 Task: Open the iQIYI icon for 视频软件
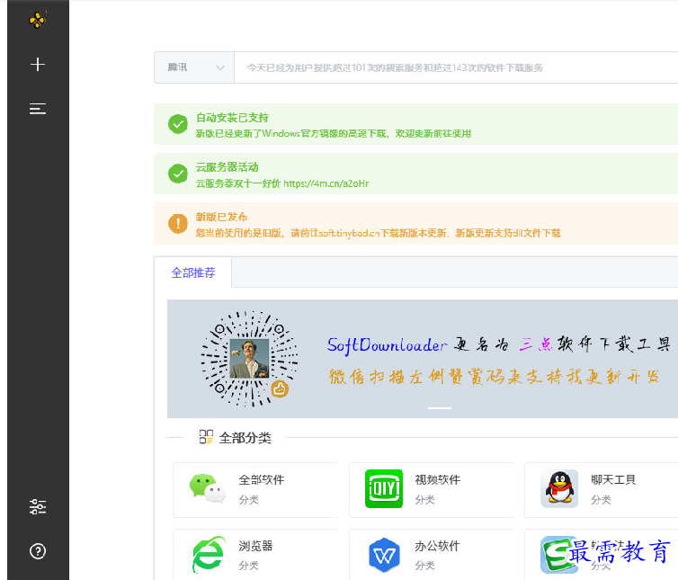(x=384, y=489)
